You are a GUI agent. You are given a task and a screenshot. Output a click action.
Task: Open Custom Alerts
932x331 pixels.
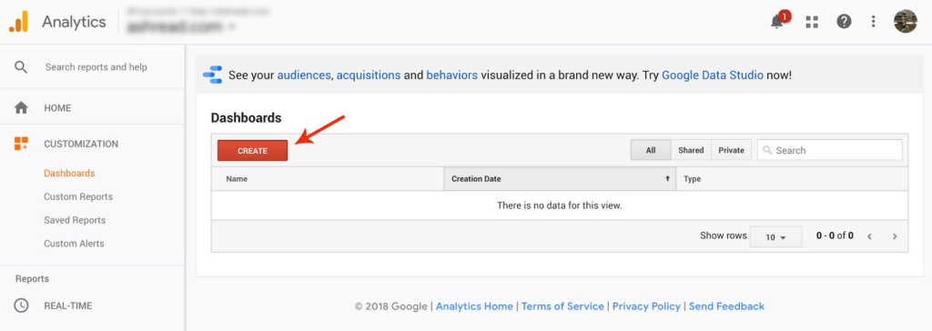[x=75, y=244]
